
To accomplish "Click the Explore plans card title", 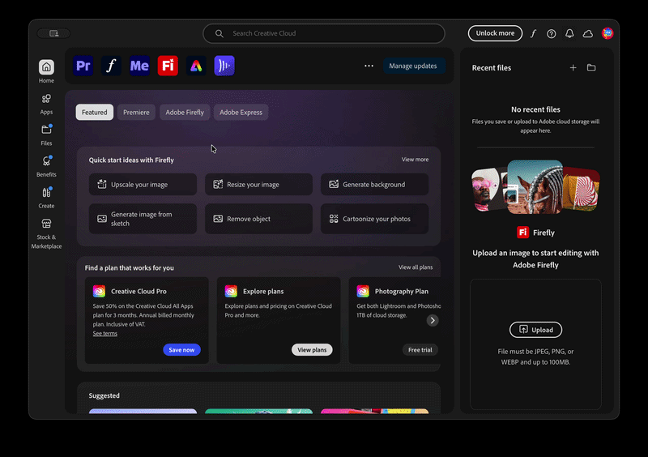I will click(263, 291).
